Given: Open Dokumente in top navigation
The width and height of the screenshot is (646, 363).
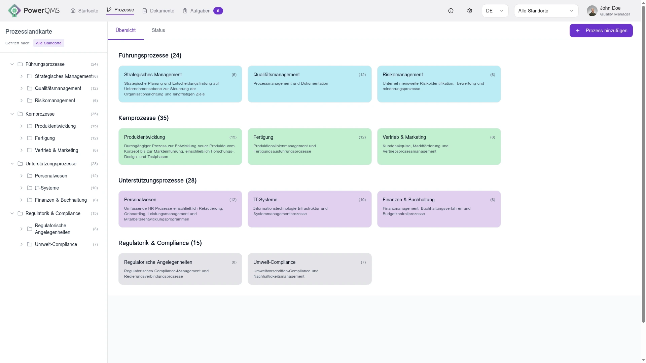Looking at the screenshot, I should 158,11.
